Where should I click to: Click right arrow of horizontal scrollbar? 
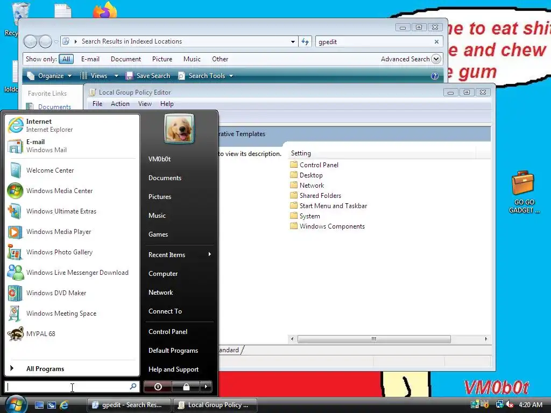coord(486,339)
